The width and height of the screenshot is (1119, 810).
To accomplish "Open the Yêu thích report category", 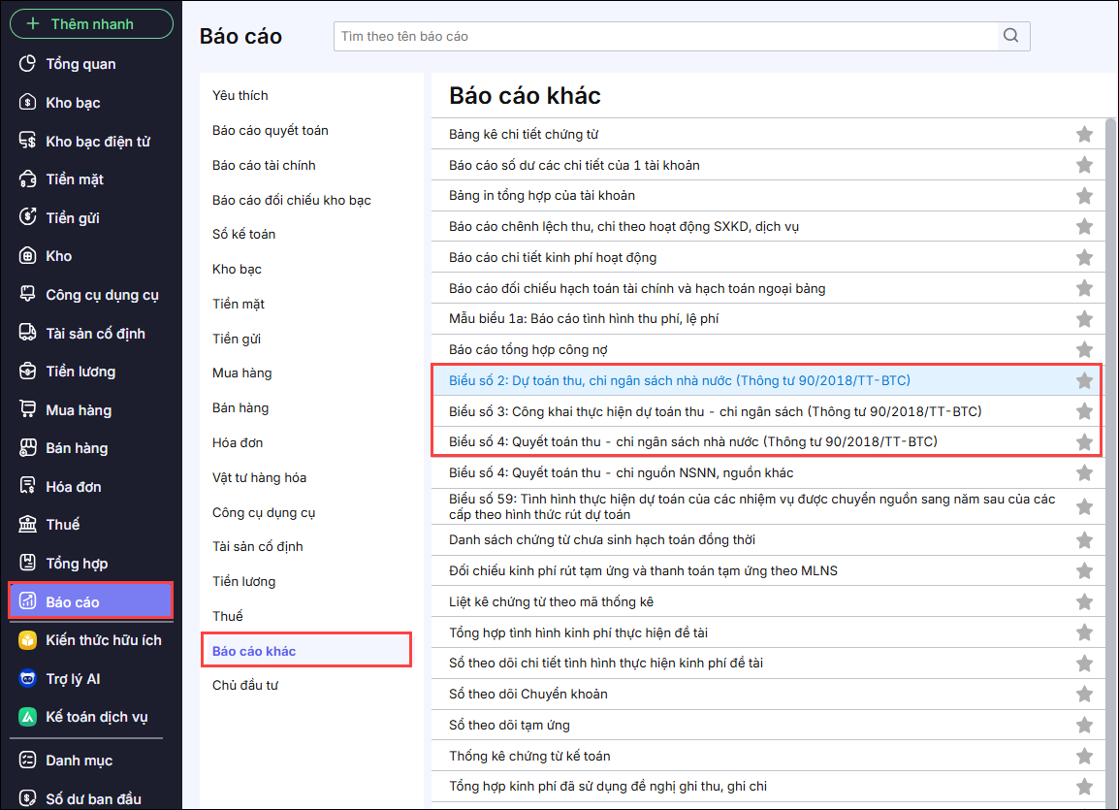I will tap(240, 96).
